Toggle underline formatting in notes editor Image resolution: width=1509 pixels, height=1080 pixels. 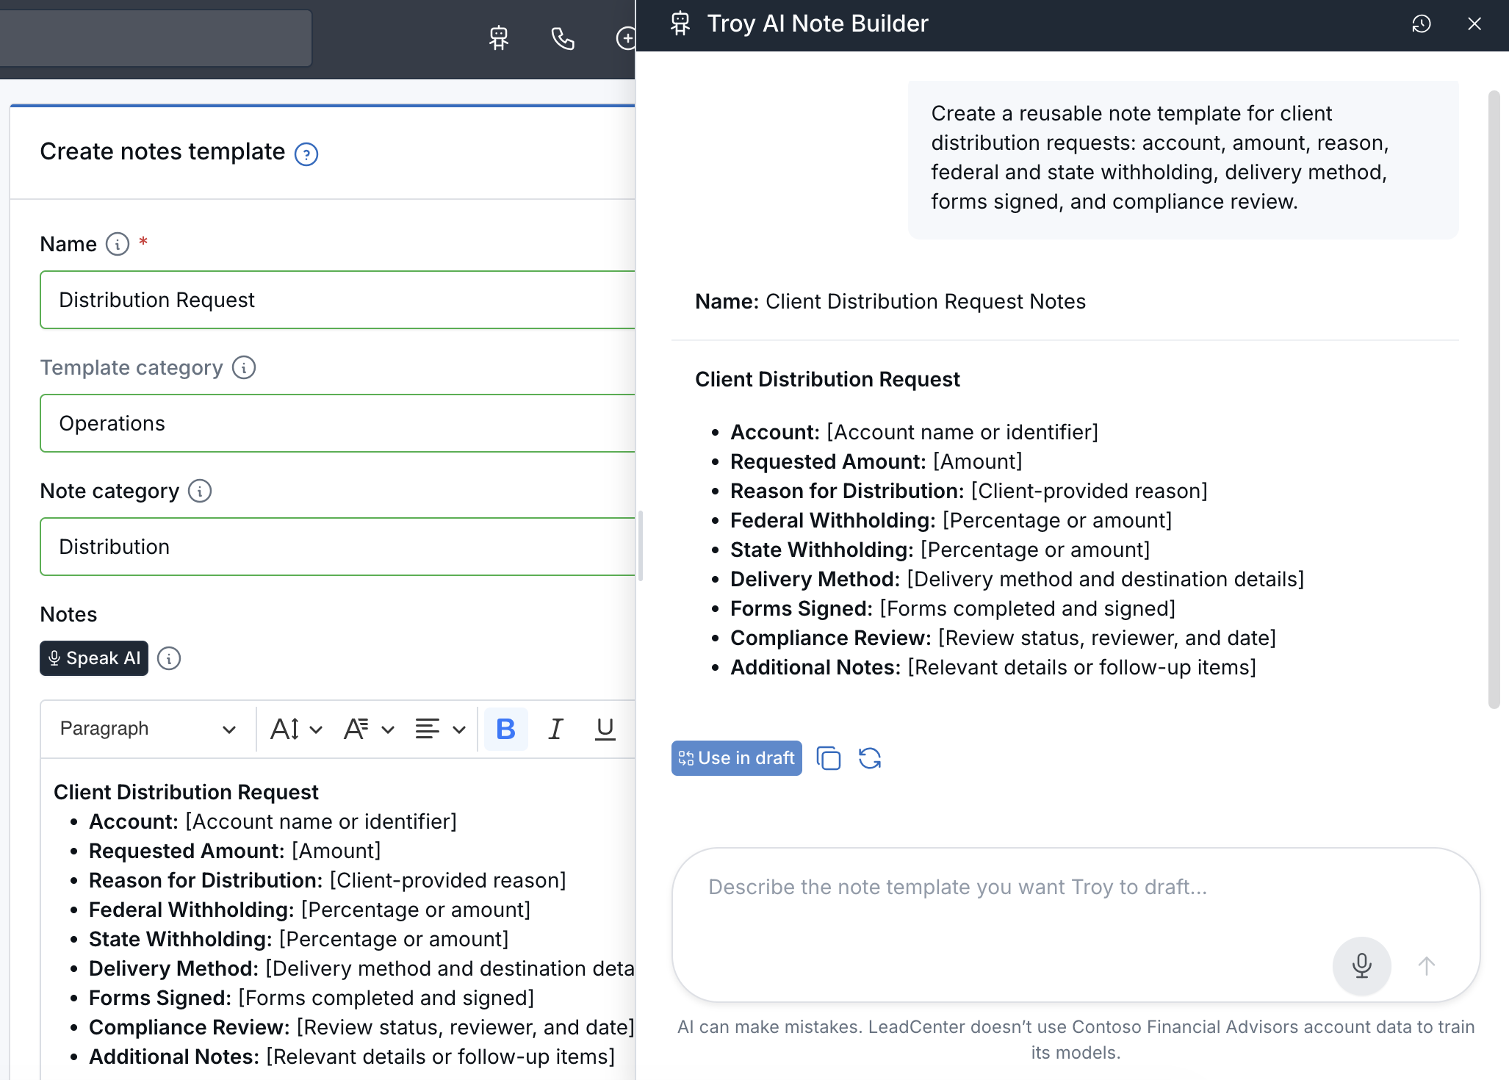pyautogui.click(x=605, y=729)
